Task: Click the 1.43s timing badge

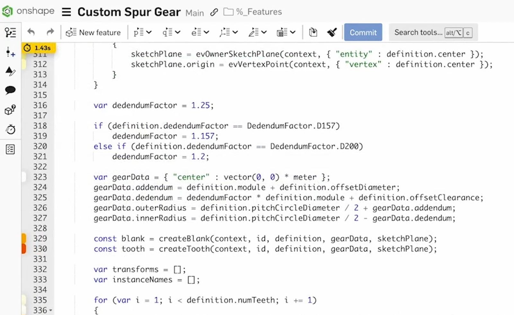Action: pyautogui.click(x=39, y=48)
